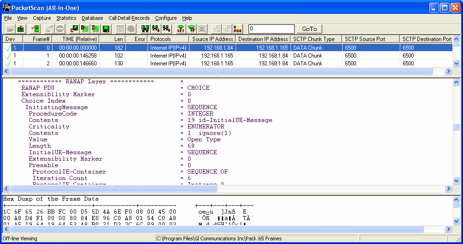Open the Database menu

[x=92, y=18]
